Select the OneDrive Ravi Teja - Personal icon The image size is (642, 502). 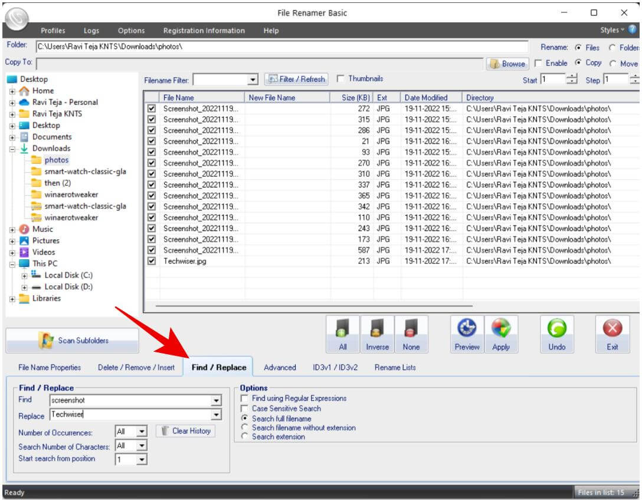[x=24, y=102]
